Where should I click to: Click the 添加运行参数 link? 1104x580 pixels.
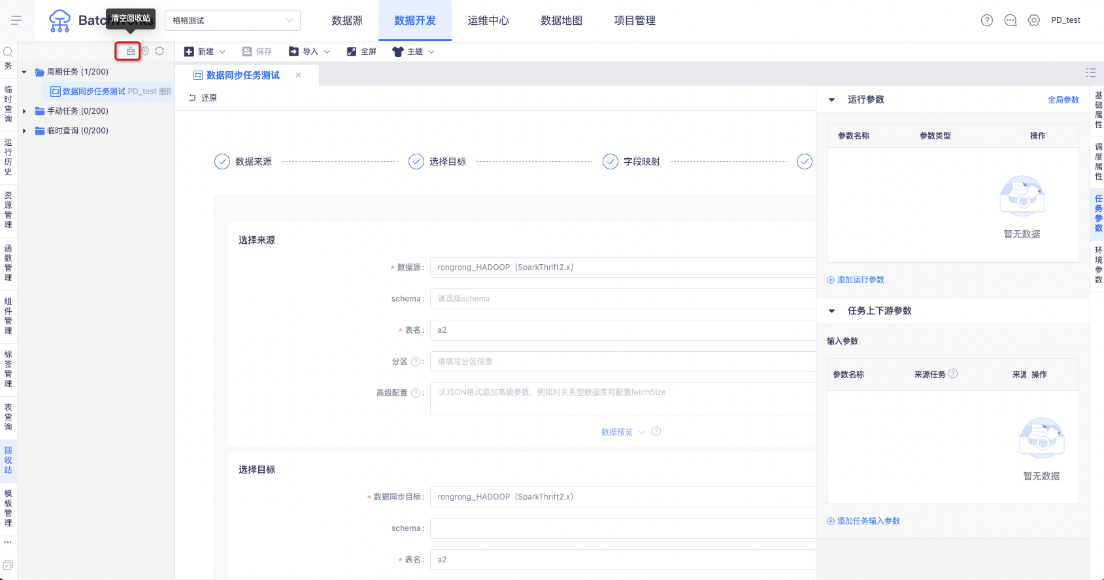[x=856, y=280]
